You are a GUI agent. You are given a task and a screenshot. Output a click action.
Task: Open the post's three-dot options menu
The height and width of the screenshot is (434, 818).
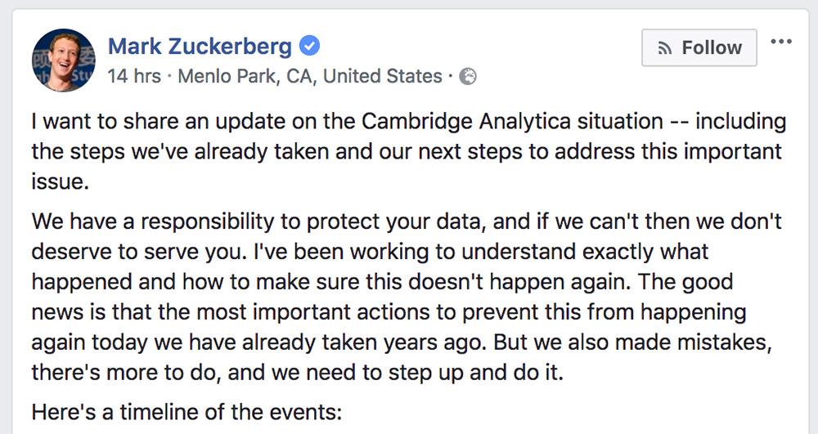pos(781,43)
